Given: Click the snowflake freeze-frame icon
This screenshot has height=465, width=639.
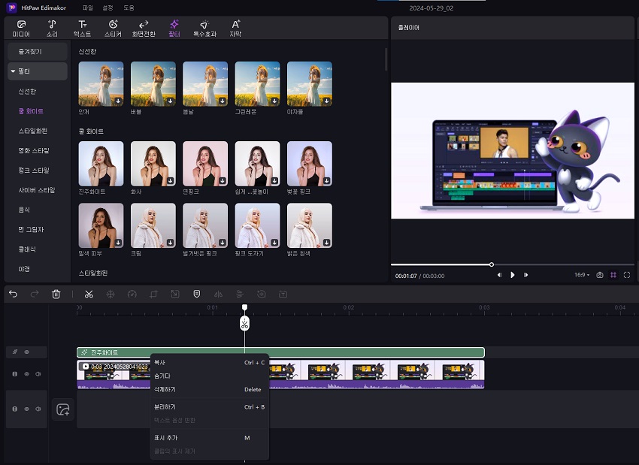Looking at the screenshot, I should [x=111, y=294].
